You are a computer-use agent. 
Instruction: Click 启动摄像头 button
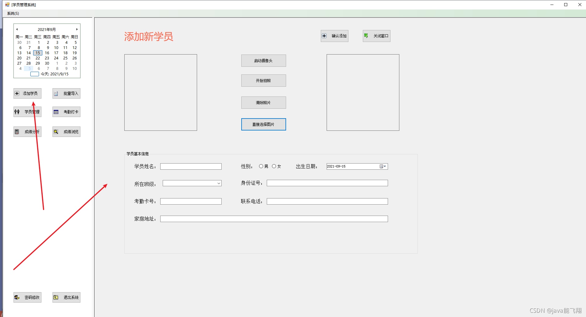click(x=263, y=61)
